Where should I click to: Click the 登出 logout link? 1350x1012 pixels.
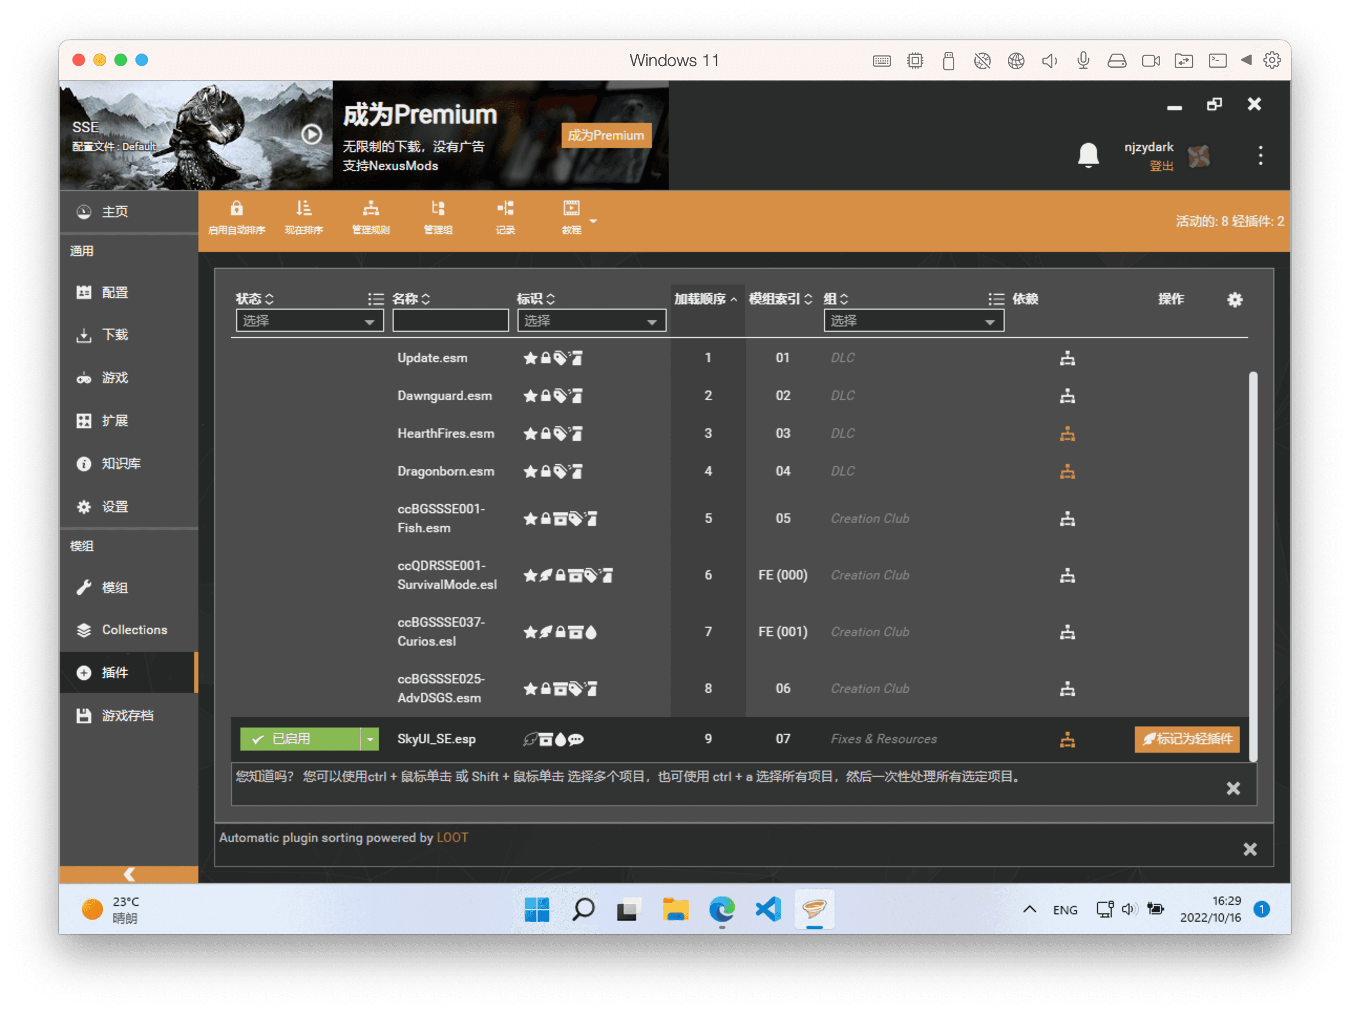pyautogui.click(x=1161, y=166)
